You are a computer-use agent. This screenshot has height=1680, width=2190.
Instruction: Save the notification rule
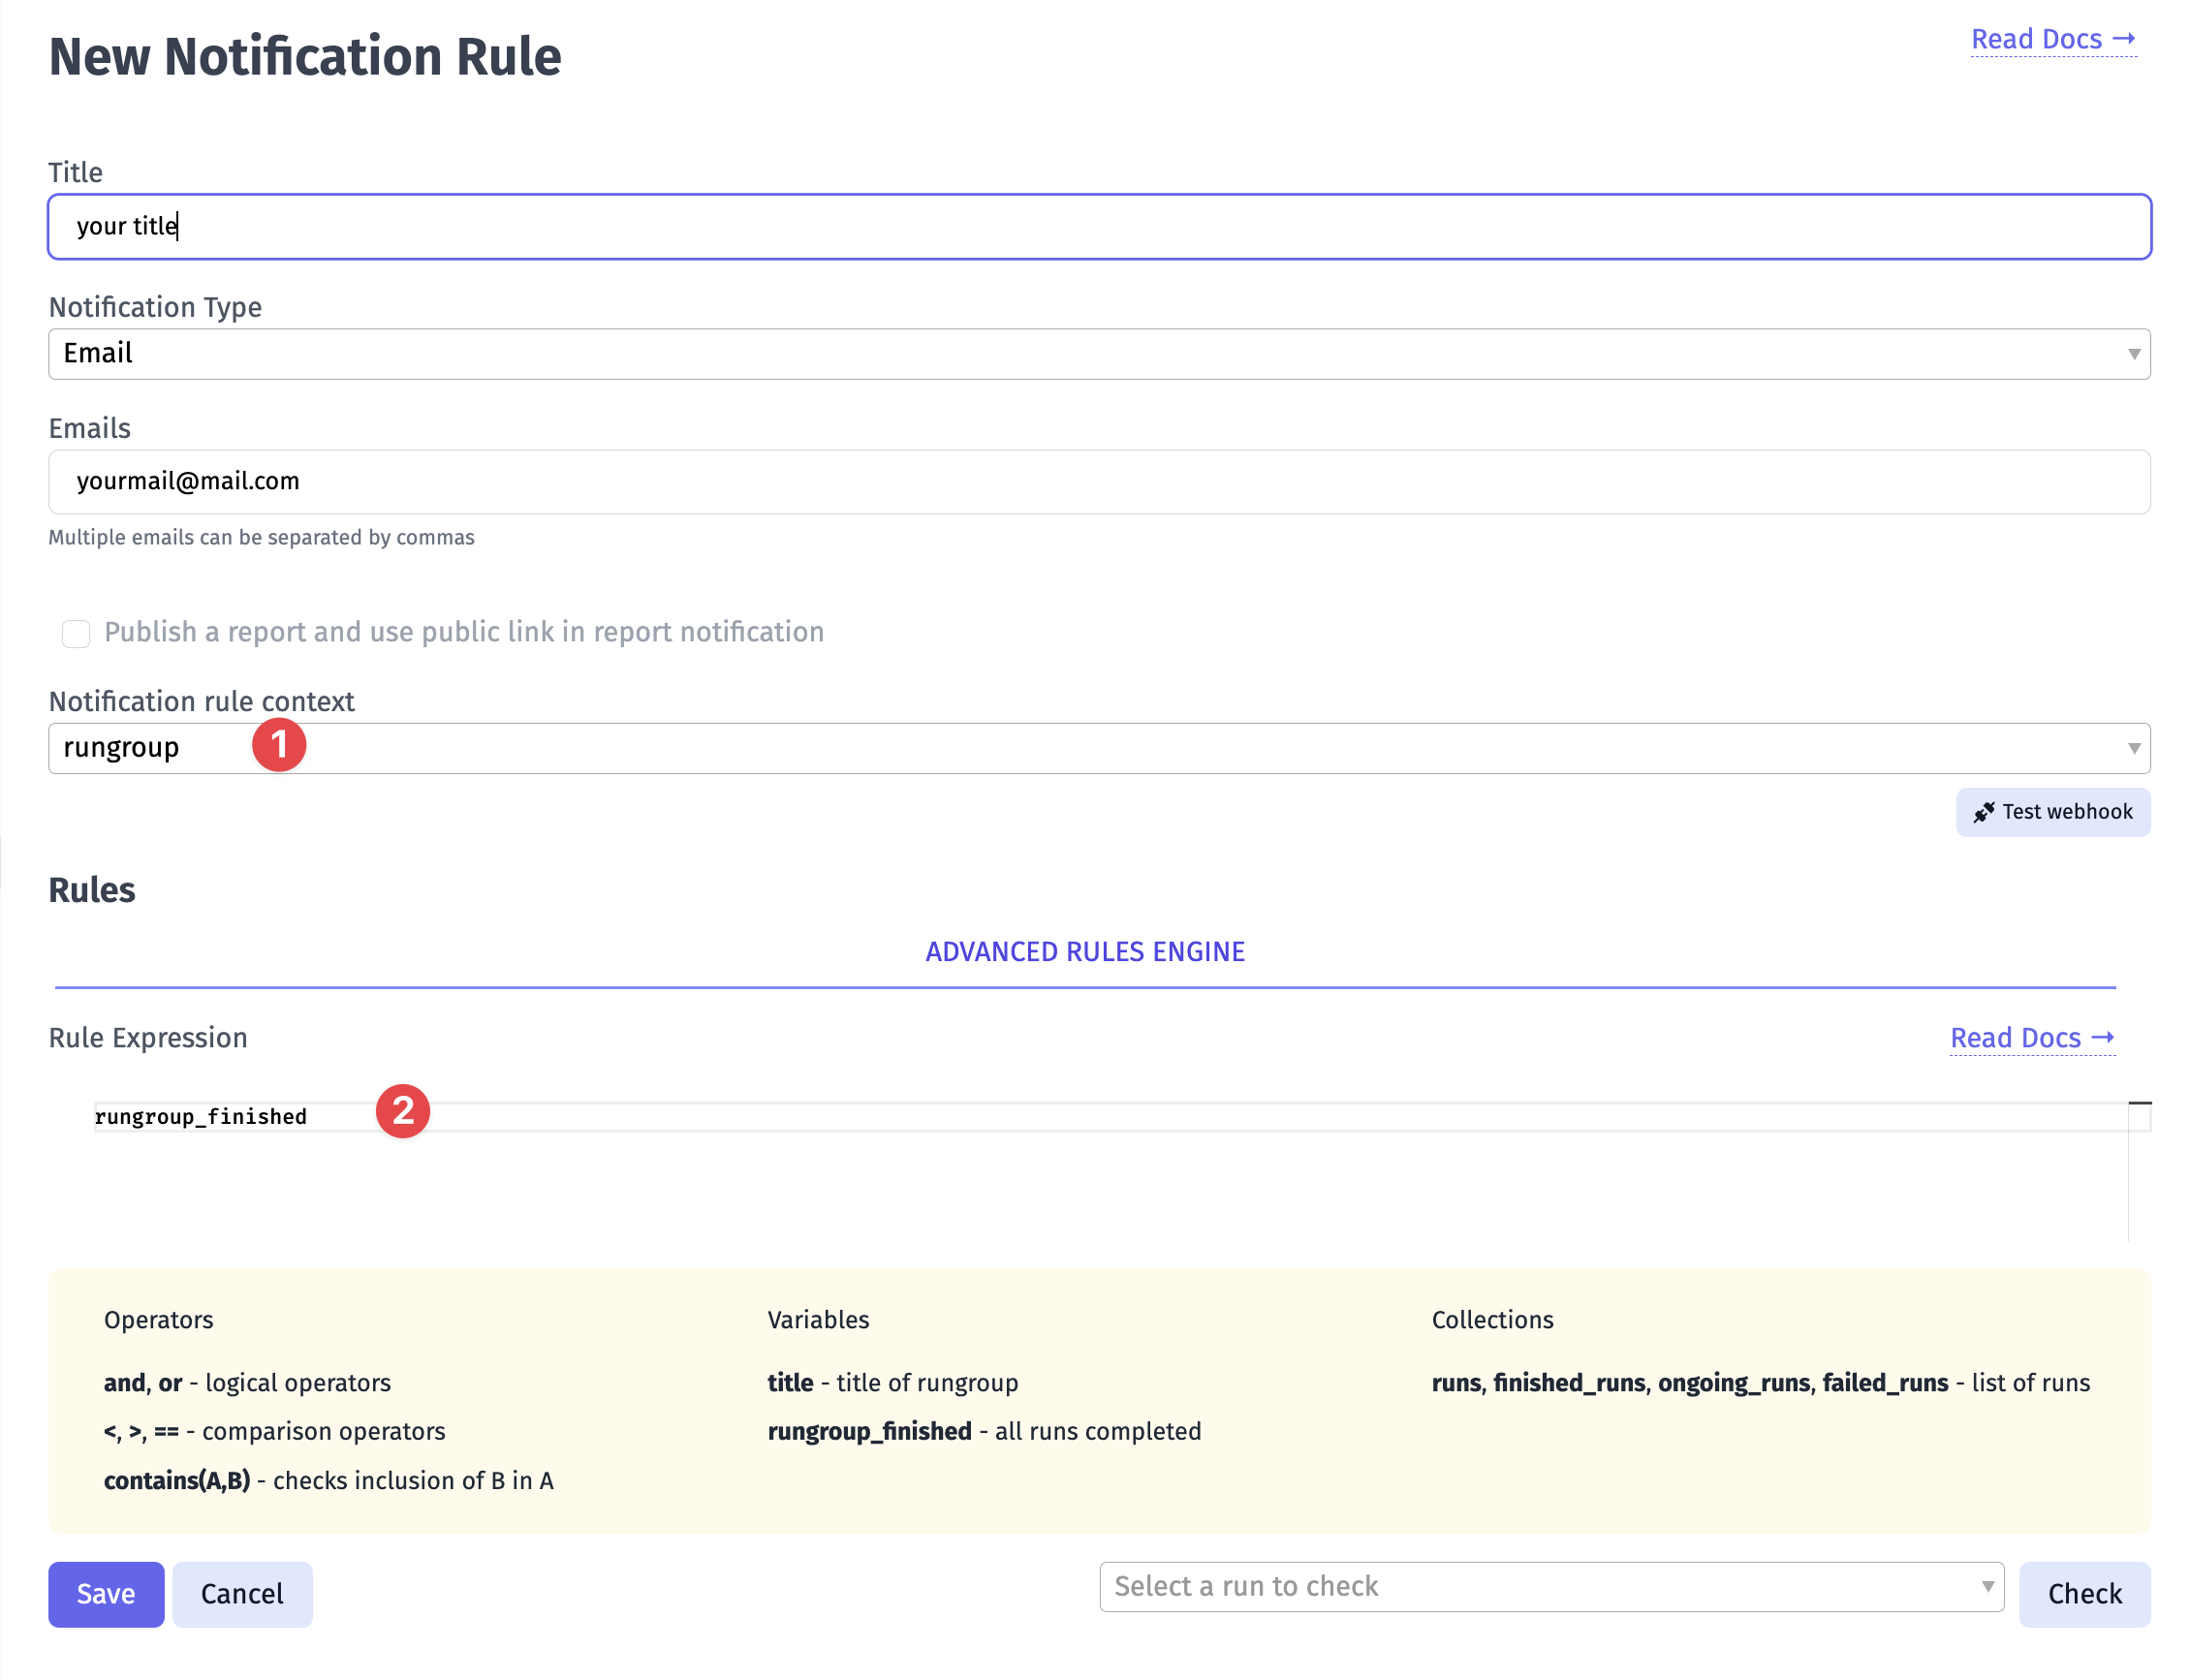[106, 1594]
